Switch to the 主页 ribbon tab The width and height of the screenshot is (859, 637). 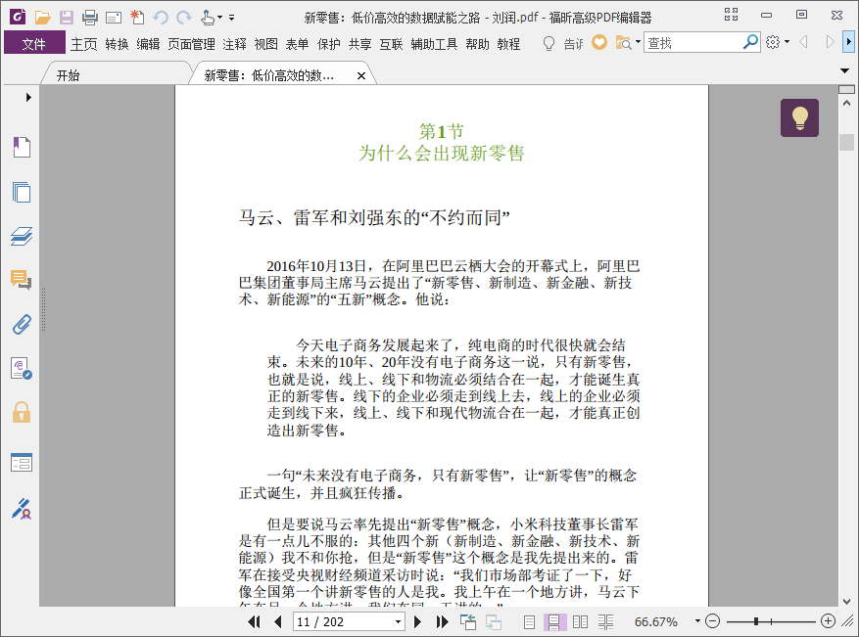84,44
